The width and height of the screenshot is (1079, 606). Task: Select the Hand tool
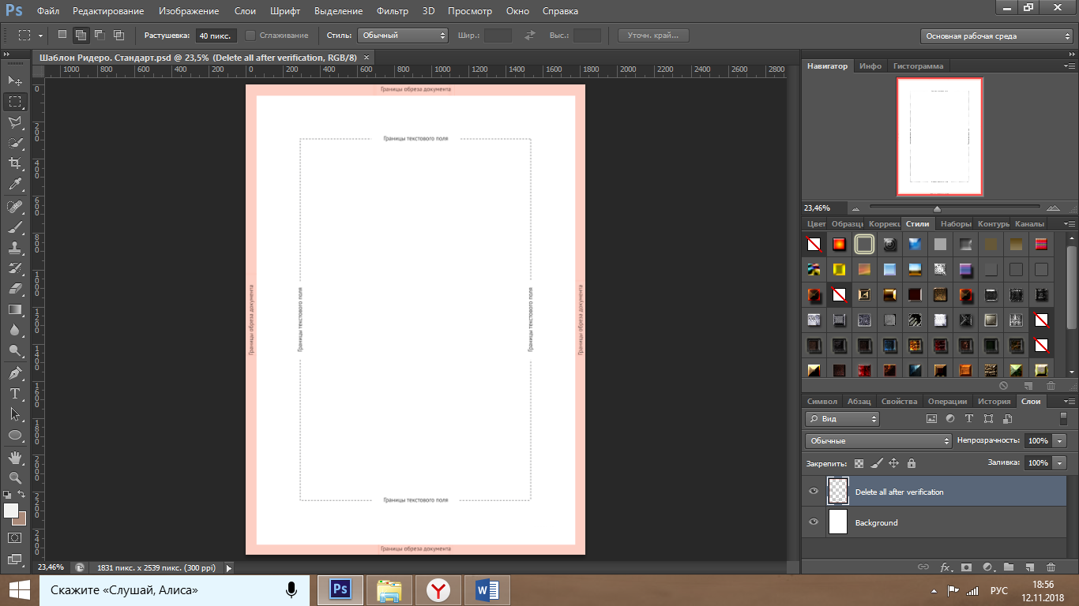[14, 458]
